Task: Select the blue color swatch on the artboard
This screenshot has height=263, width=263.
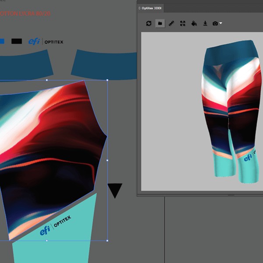Action: (x=2, y=41)
